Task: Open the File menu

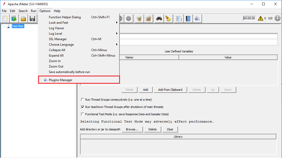Action: pyautogui.click(x=4, y=11)
